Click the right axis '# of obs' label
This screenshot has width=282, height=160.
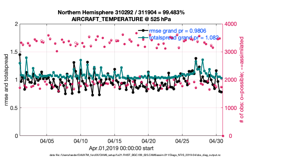point(242,80)
